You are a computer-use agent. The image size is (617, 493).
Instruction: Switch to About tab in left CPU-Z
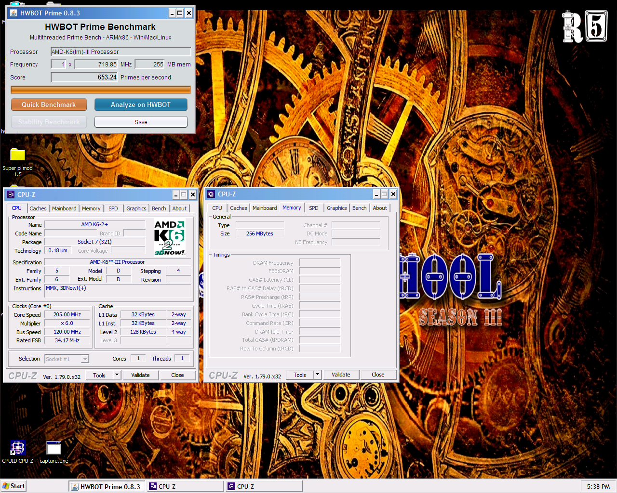[179, 208]
